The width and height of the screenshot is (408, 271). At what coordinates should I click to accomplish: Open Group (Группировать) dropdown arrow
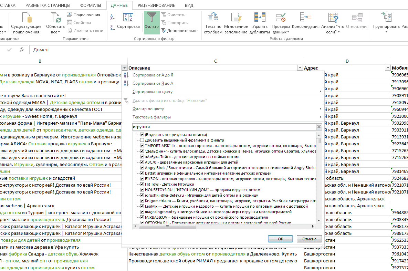point(386,32)
